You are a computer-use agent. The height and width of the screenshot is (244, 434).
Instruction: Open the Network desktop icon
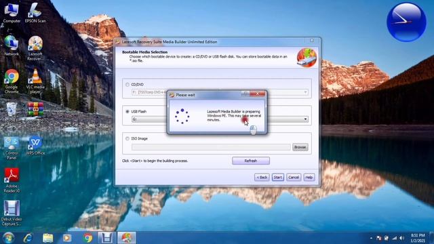tap(12, 45)
